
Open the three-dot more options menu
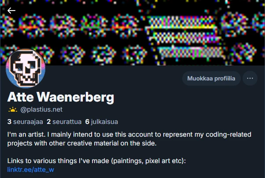250,78
